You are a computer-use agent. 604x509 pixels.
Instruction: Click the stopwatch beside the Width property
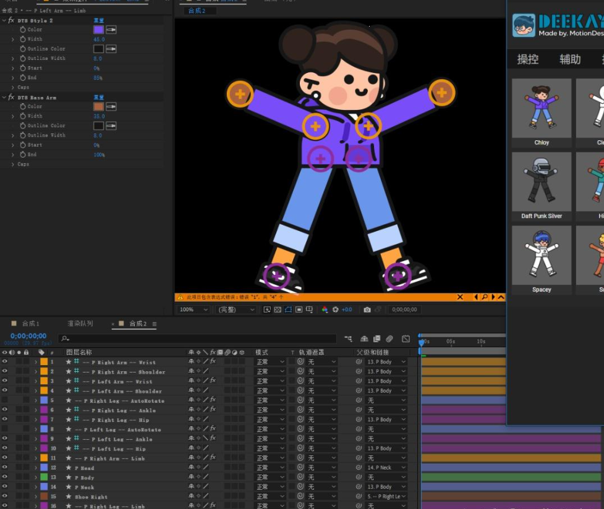tap(23, 38)
